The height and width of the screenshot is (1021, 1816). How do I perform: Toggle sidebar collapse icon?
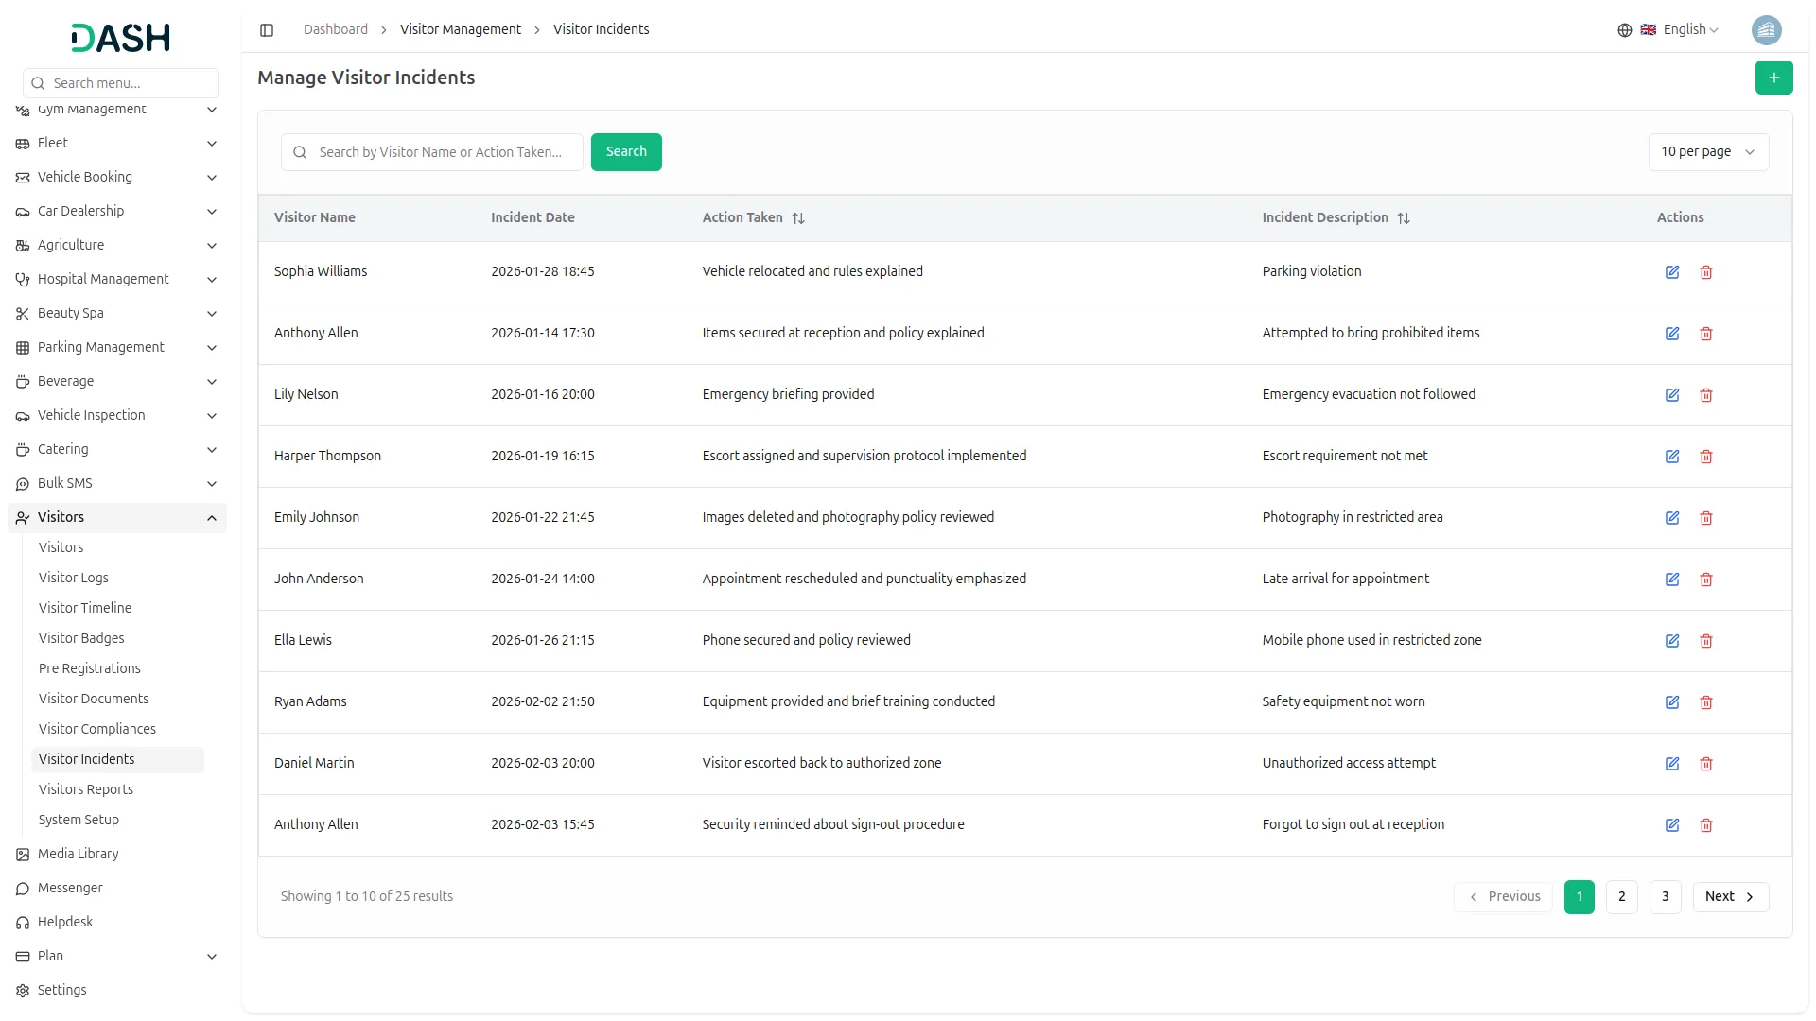(x=267, y=30)
